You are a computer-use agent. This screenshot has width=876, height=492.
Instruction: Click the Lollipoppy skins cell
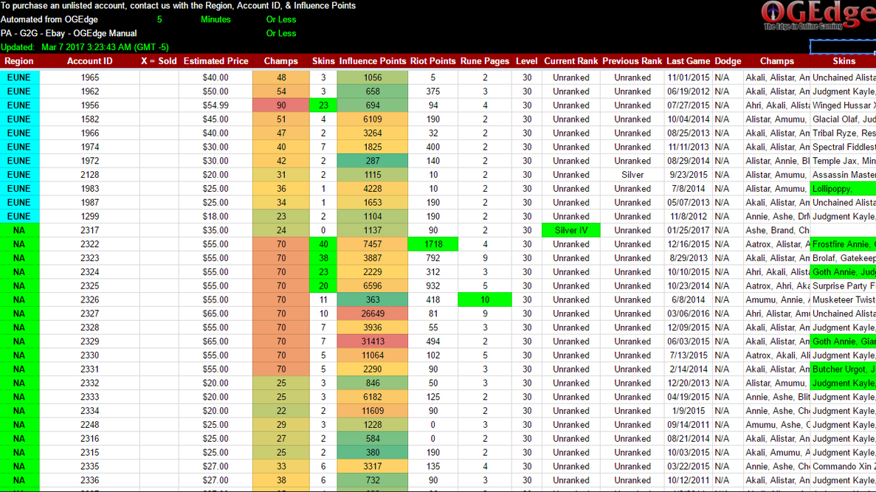tap(843, 189)
